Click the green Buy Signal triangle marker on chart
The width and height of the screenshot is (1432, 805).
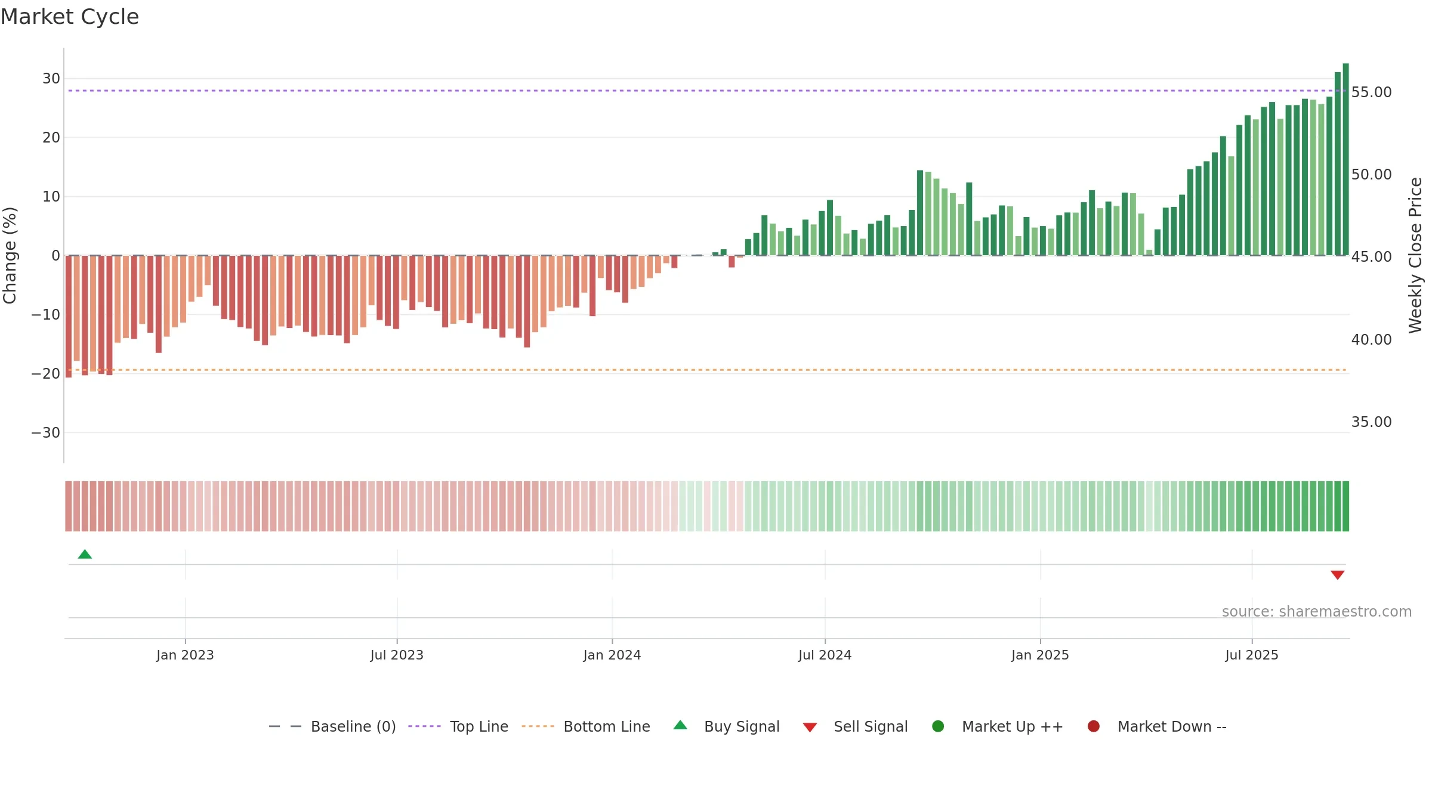click(85, 554)
